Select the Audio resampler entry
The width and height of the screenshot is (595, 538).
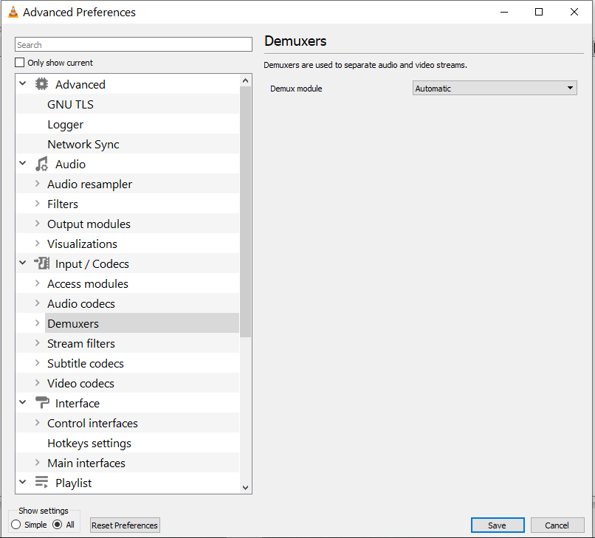pos(89,184)
